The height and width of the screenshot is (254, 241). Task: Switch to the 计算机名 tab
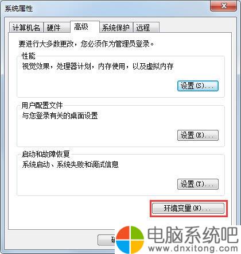tap(26, 28)
